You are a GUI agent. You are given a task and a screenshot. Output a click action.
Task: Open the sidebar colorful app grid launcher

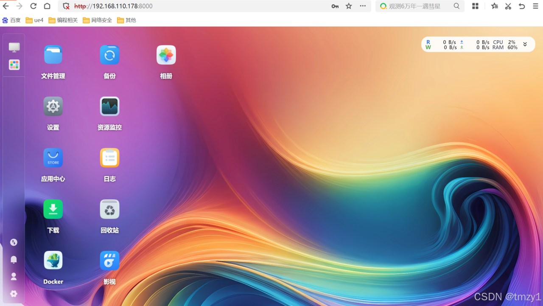tap(14, 65)
